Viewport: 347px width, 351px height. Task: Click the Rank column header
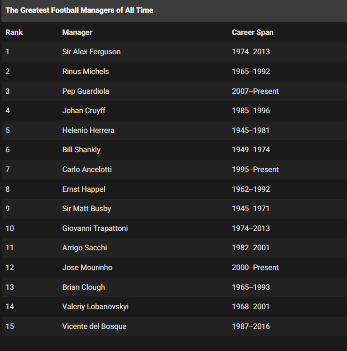[14, 33]
